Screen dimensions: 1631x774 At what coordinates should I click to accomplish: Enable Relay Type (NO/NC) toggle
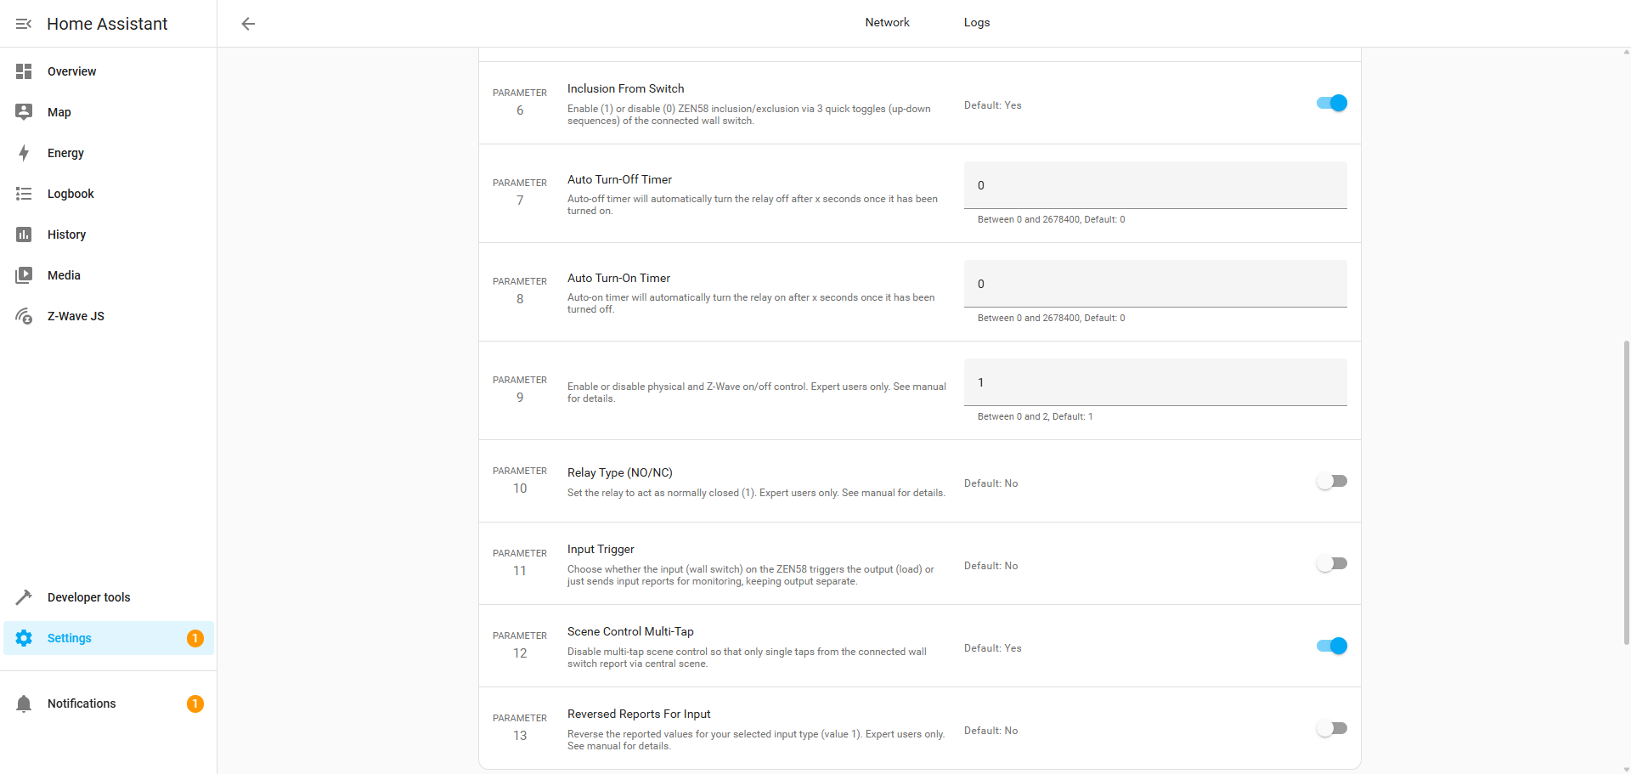1332,481
